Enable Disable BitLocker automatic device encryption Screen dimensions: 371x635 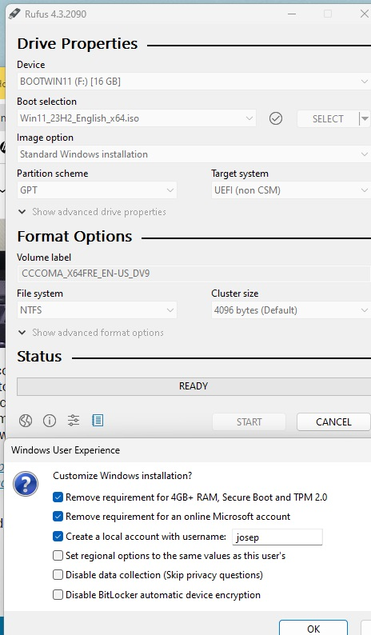pos(58,594)
